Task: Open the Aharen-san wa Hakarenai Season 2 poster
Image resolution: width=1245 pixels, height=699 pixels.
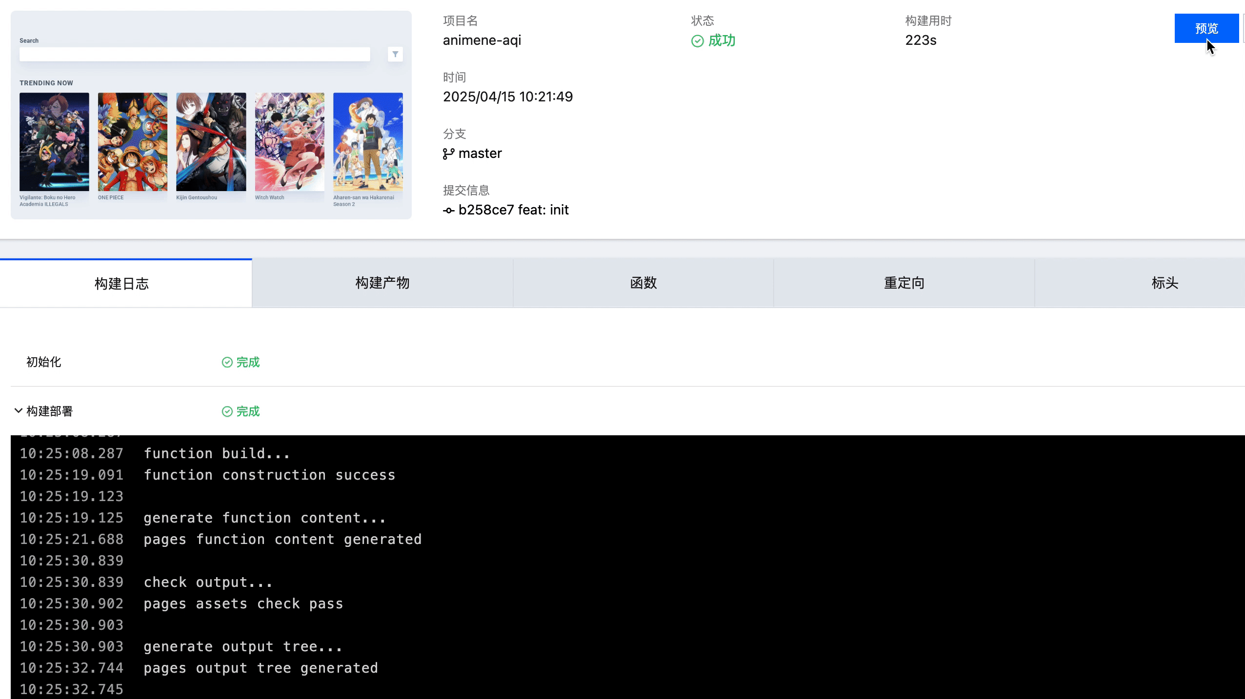Action: coord(368,142)
